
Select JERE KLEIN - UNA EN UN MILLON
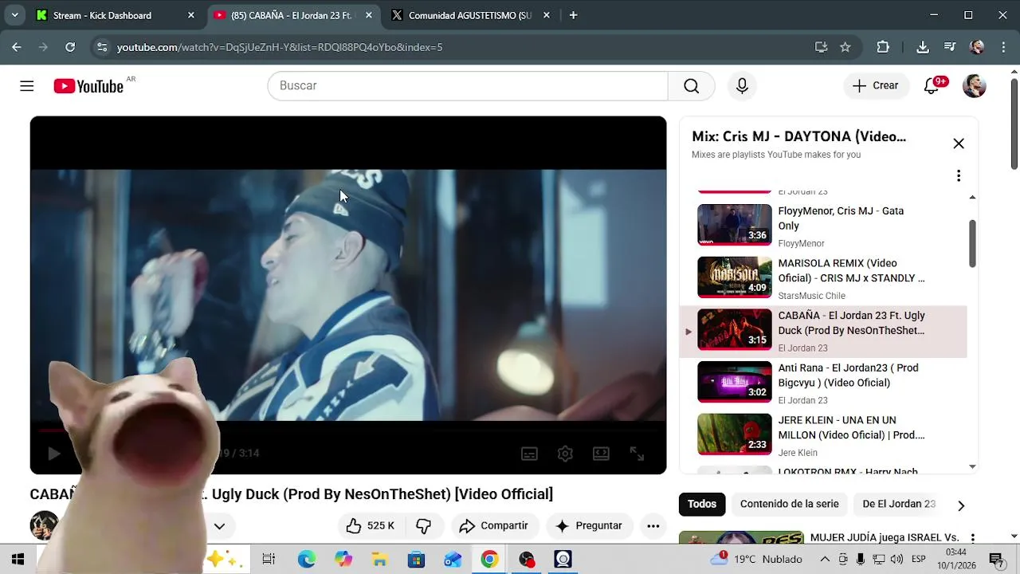(823, 435)
